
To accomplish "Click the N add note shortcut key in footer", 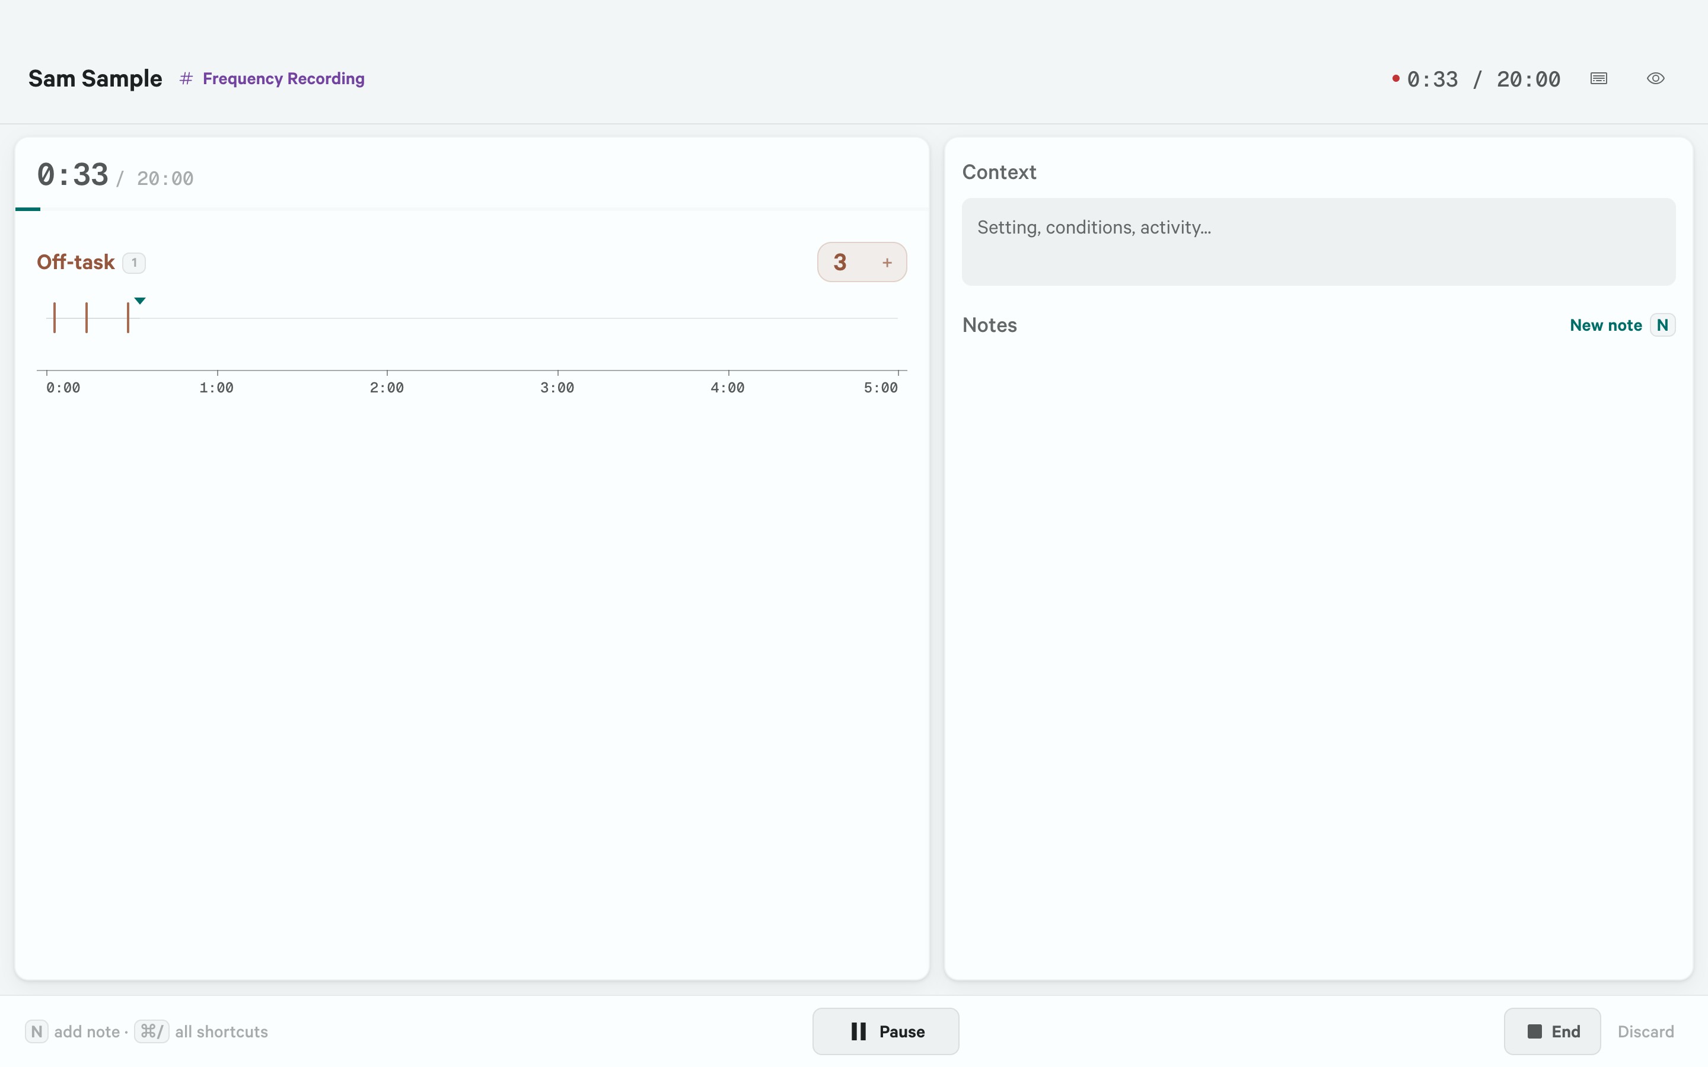I will tap(37, 1031).
